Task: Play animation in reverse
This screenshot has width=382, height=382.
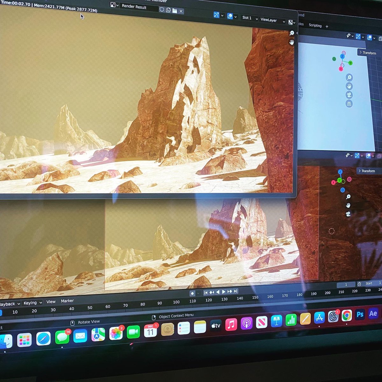Action: click(x=218, y=292)
